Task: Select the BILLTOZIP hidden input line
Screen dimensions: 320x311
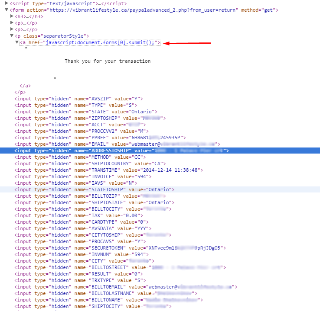Action: (x=90, y=196)
